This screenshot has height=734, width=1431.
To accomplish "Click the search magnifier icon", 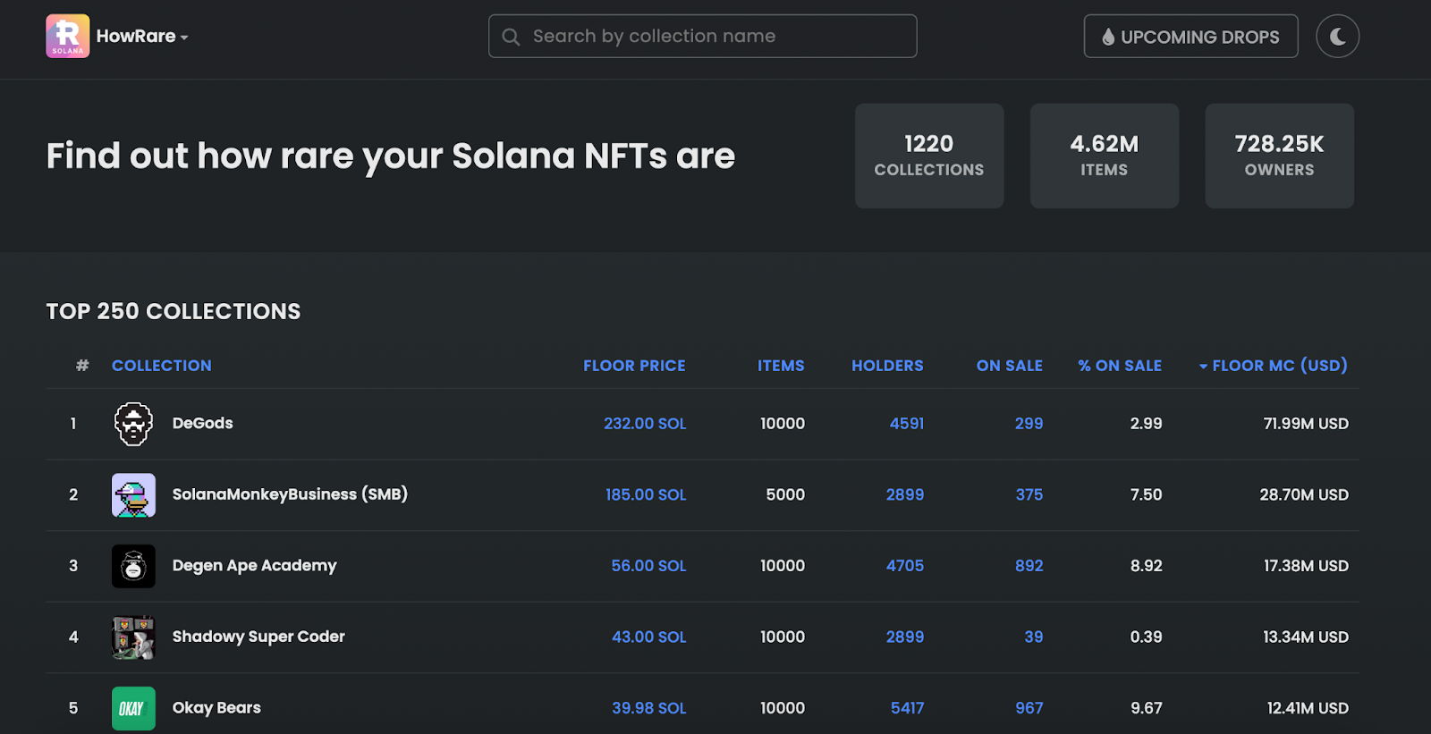I will [511, 37].
